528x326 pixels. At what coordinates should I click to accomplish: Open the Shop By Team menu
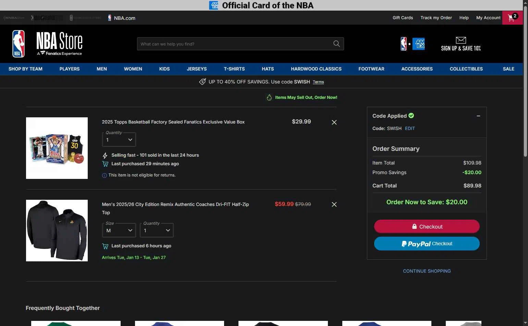click(25, 69)
